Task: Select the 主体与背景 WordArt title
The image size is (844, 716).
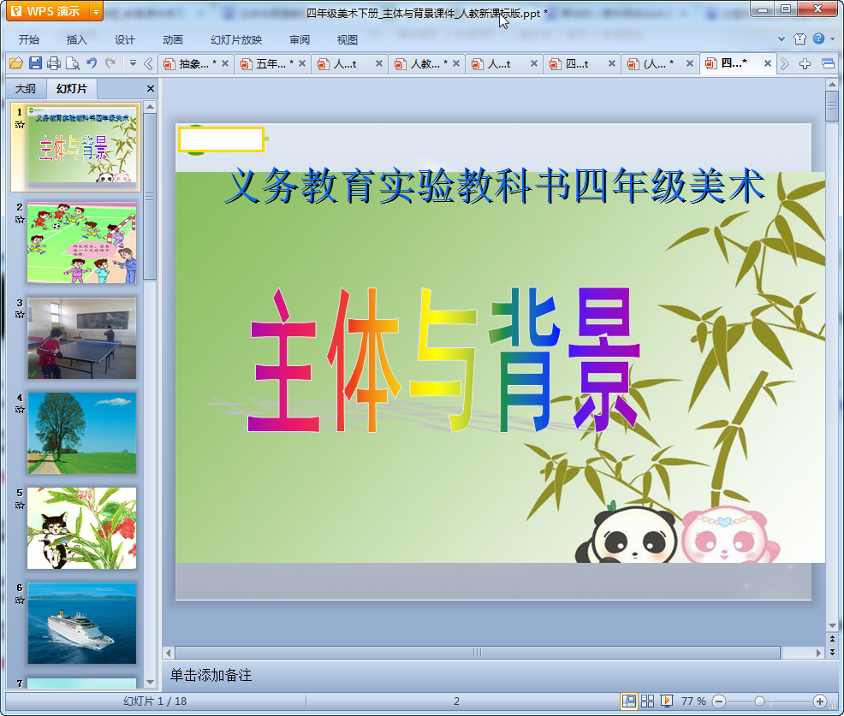Action: click(445, 360)
